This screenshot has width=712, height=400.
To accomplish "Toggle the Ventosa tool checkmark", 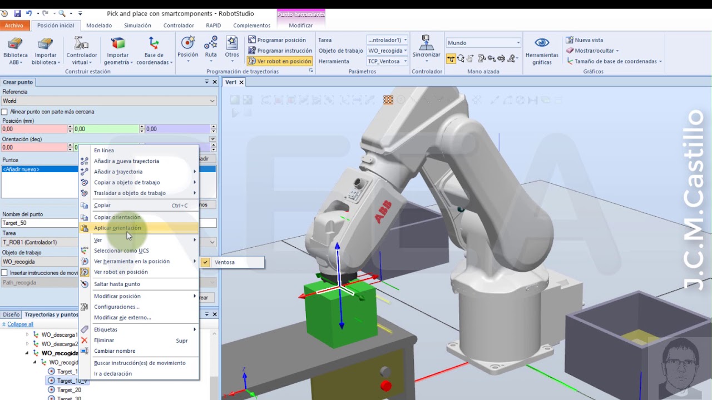I will coord(205,262).
